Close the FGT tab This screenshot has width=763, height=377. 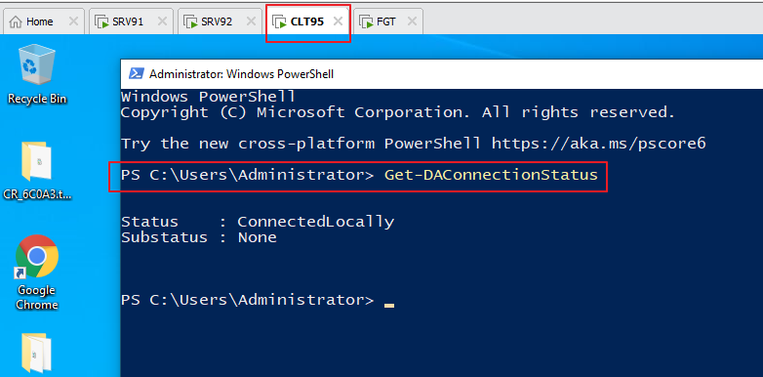tap(412, 21)
